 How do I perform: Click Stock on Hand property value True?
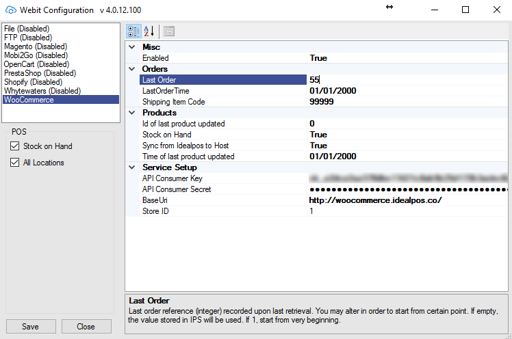(407, 135)
